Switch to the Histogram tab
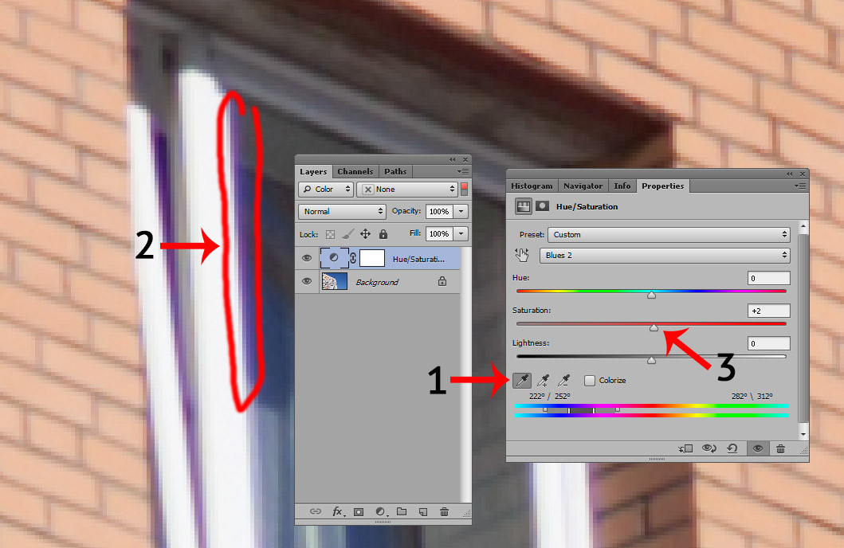844x548 pixels. tap(532, 186)
